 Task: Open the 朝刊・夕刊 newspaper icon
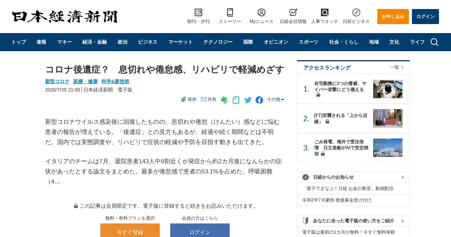[x=198, y=12]
